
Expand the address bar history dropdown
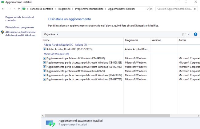pyautogui.click(x=148, y=9)
